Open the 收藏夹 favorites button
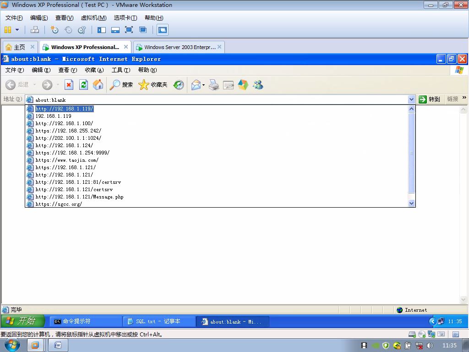The width and height of the screenshot is (469, 352). (153, 85)
